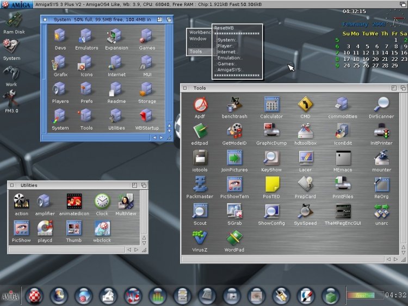This screenshot has height=306, width=408.
Task: Select PrepCard icon
Action: pos(305,185)
